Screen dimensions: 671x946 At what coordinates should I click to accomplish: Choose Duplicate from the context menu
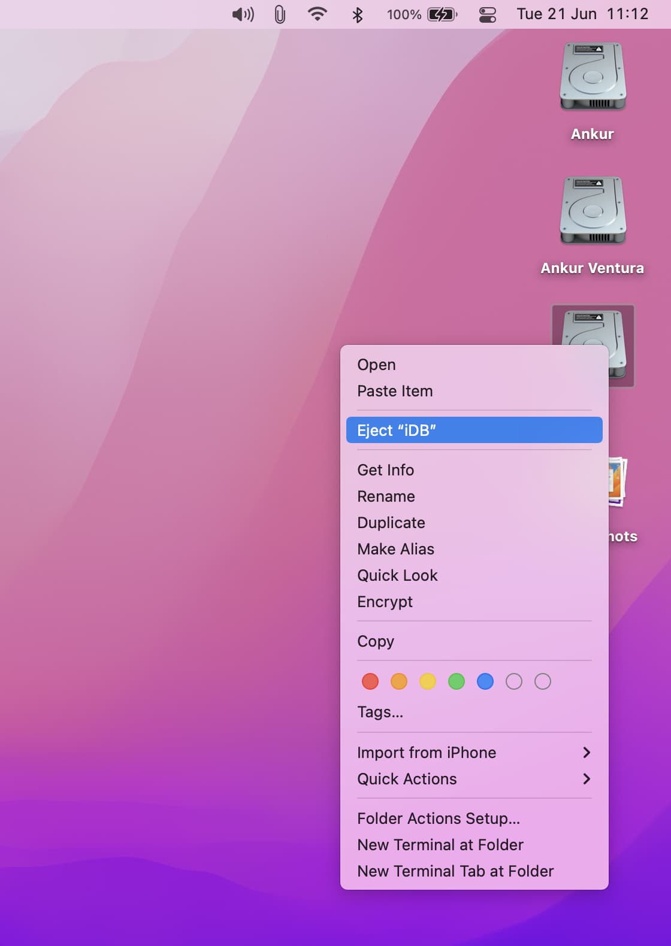click(474, 523)
